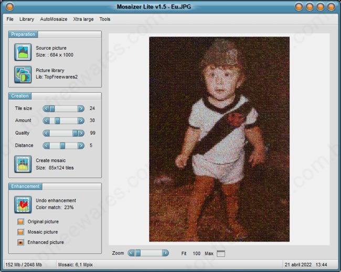This screenshot has width=341, height=272.
Task: Open the Picture library icon
Action: click(x=24, y=74)
